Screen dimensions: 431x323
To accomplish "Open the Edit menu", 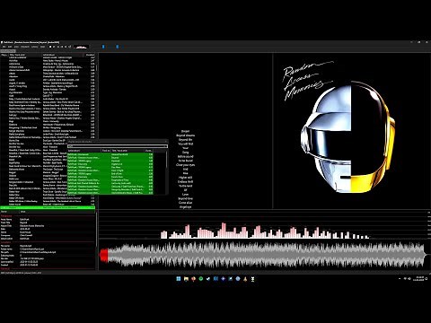I will tap(10, 47).
